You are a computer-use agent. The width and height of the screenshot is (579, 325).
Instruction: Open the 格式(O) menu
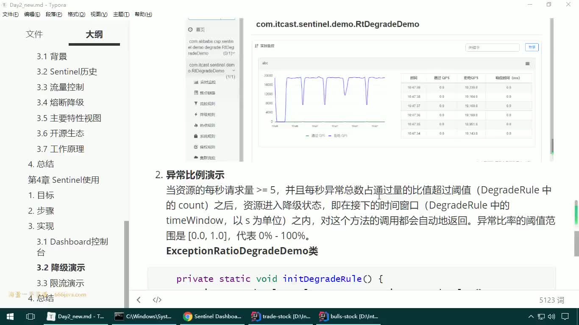tap(76, 14)
